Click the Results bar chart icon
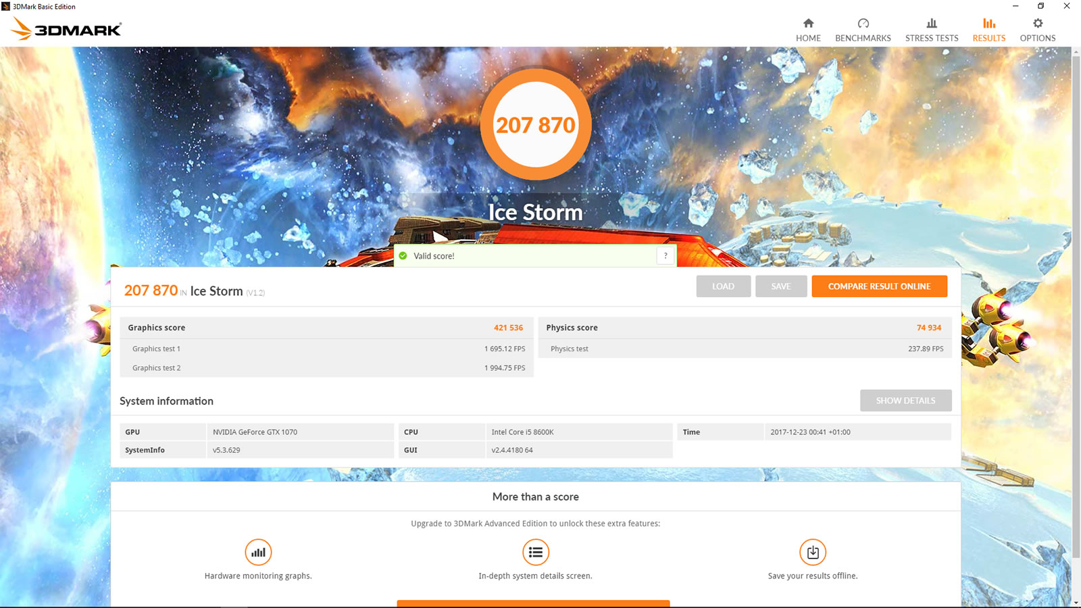Screen dimensions: 1081x608 (988, 24)
